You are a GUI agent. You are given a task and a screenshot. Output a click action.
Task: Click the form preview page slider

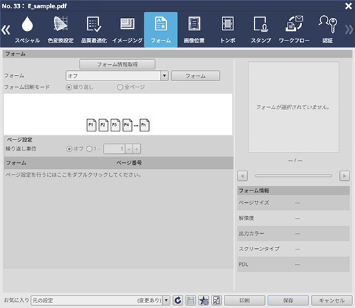click(x=293, y=176)
